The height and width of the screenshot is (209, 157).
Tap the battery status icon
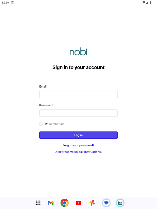[150, 3]
